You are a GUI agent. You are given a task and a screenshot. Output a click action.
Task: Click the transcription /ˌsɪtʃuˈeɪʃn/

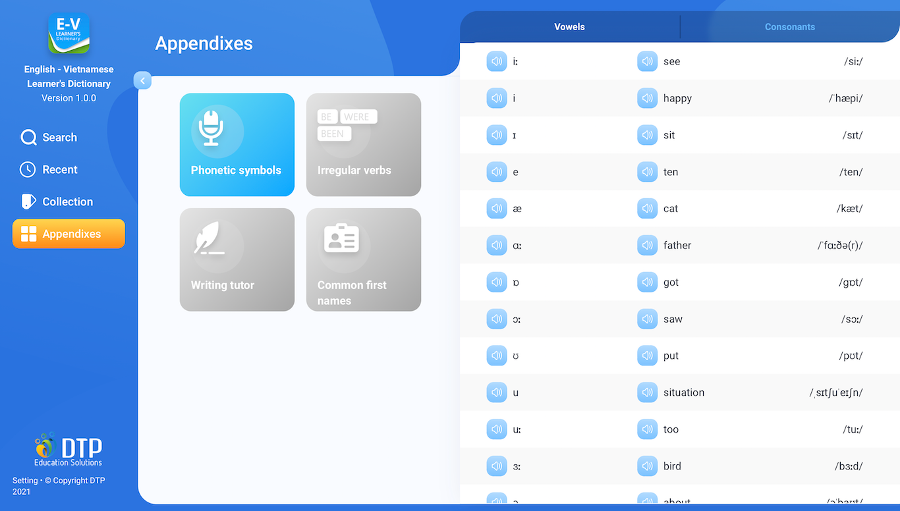[836, 392]
